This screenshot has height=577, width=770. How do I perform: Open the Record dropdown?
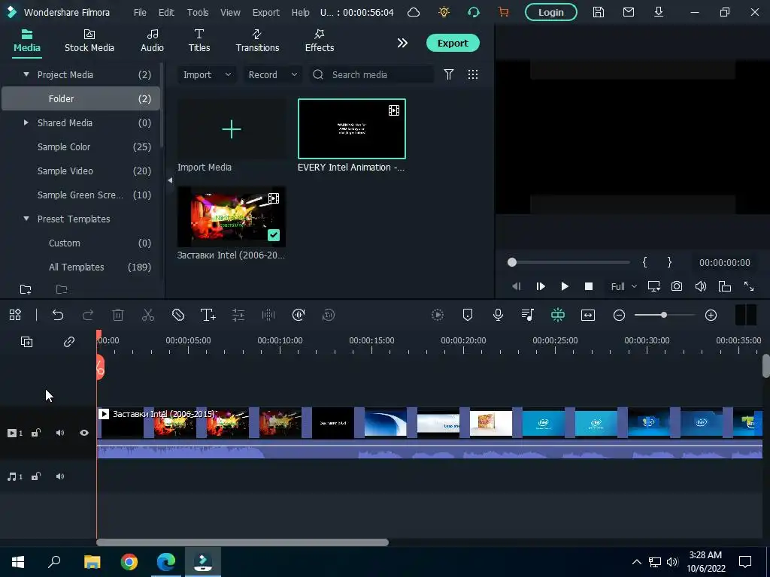(x=272, y=74)
